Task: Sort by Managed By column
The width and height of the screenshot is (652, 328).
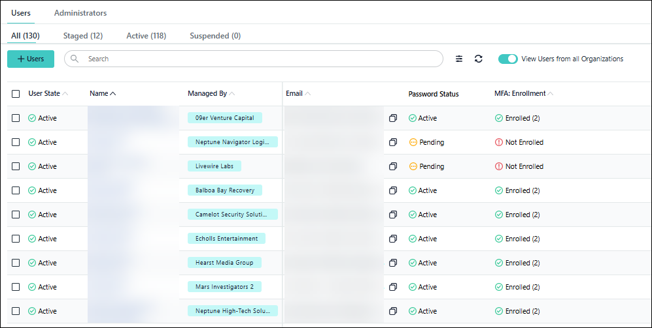Action: tap(211, 94)
